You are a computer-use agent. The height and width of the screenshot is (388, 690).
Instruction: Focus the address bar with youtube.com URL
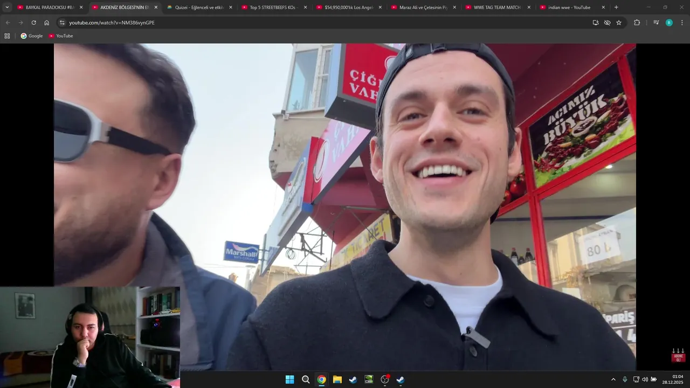click(x=323, y=23)
